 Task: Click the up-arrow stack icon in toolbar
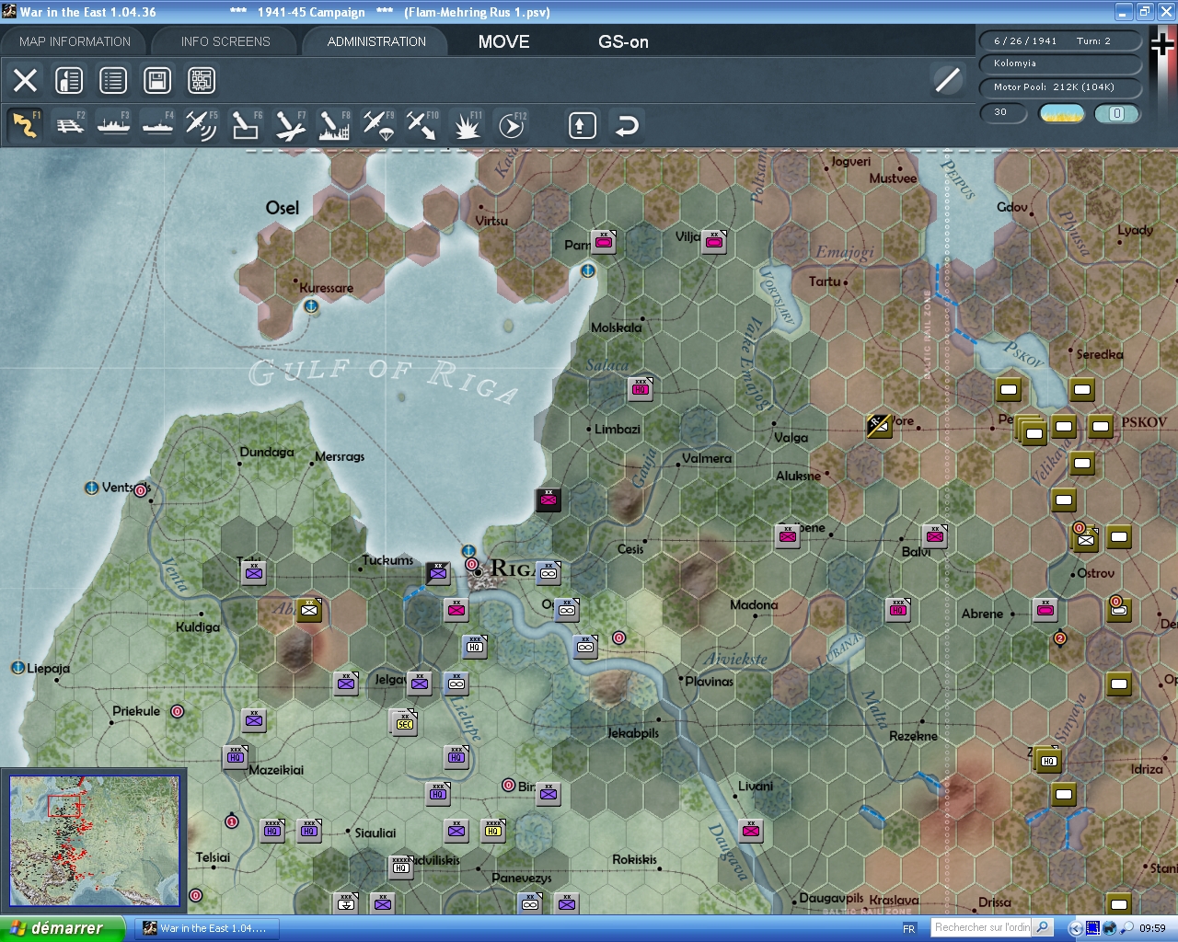pyautogui.click(x=582, y=125)
